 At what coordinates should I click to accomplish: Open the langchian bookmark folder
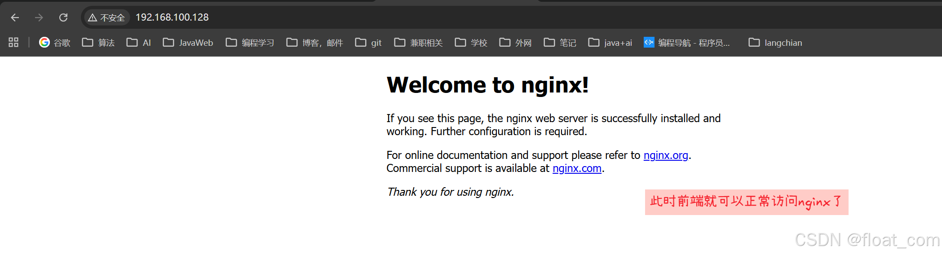coord(776,43)
